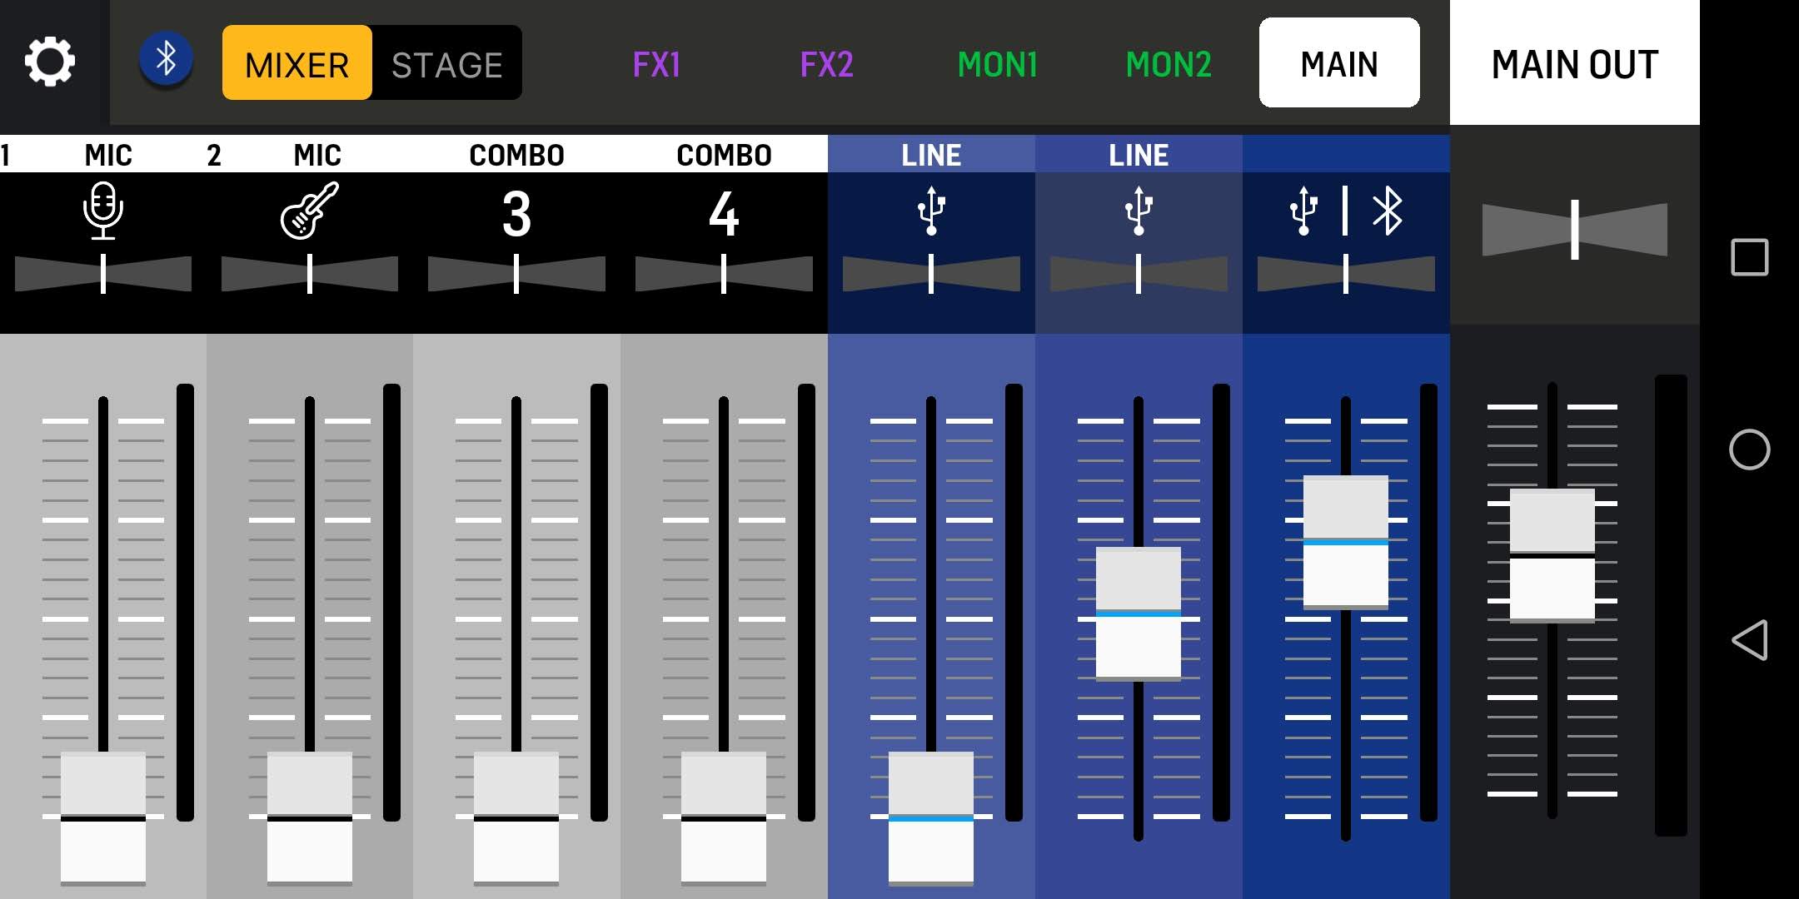Open the MON1 monitor mix
Screen dimensions: 1799x899
[997, 64]
